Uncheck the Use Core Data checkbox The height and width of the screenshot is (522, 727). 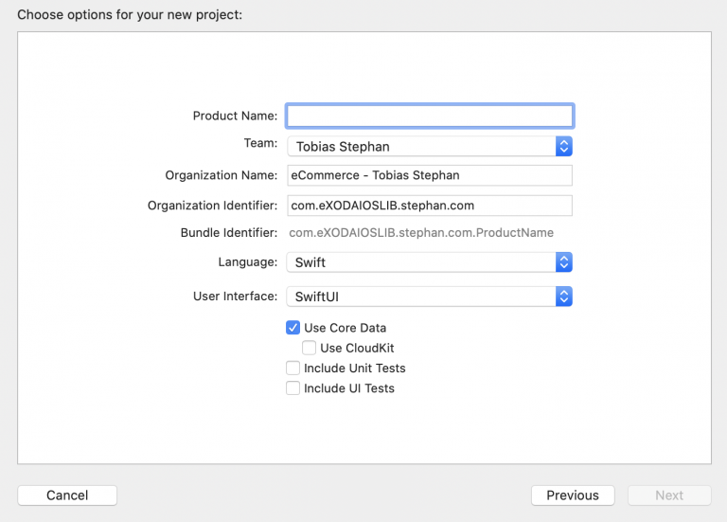293,328
